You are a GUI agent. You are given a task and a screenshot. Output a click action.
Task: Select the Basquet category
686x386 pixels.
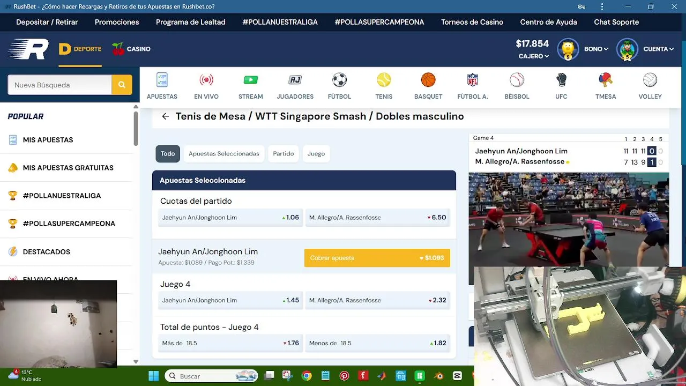point(428,86)
